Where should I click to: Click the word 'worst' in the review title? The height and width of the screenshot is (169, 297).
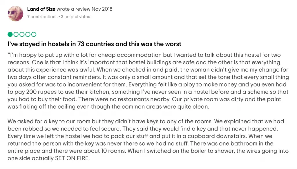tap(173, 44)
